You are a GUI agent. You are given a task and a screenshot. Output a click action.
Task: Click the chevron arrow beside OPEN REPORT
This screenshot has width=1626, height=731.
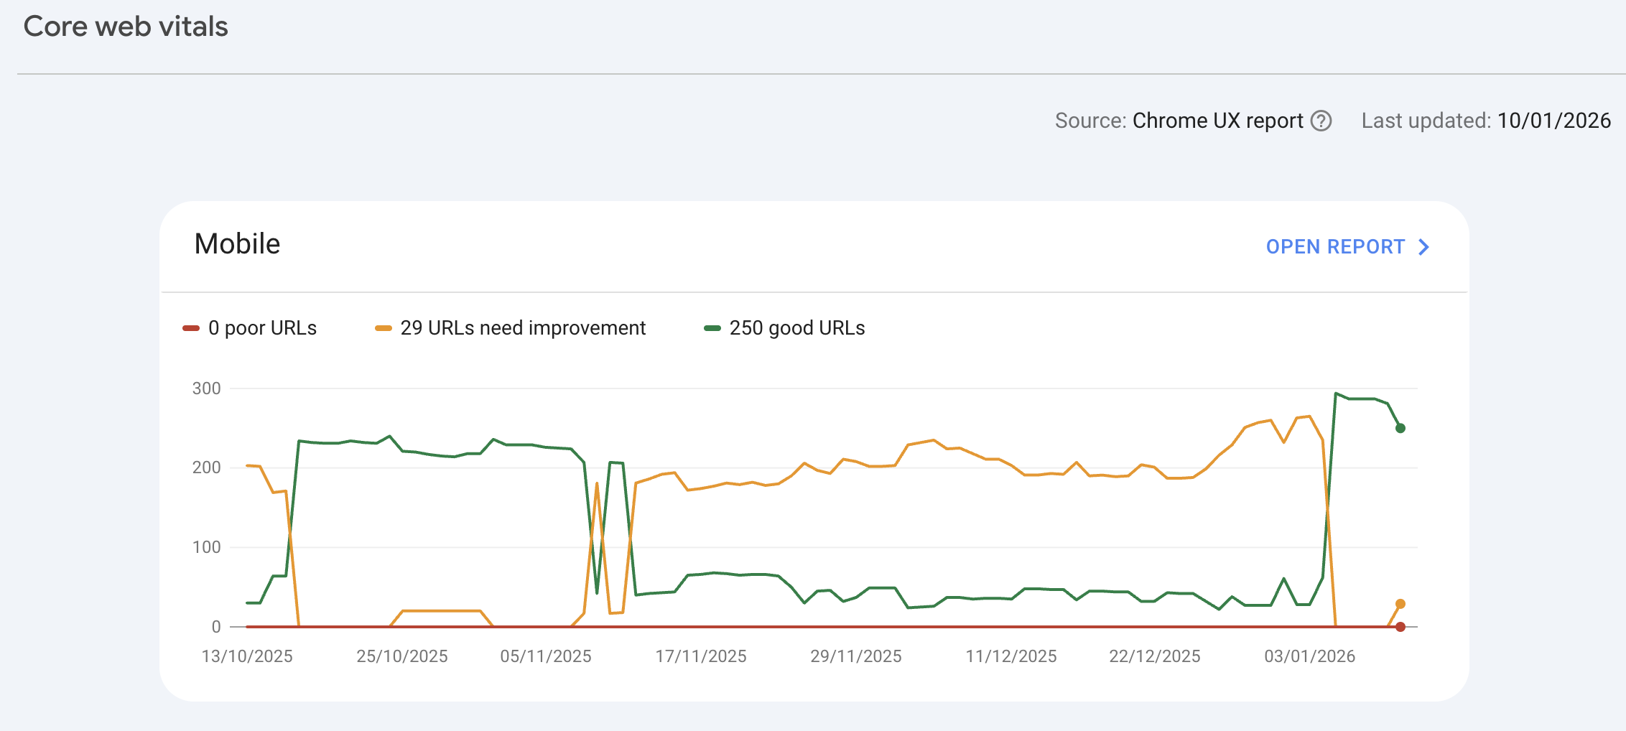(x=1423, y=247)
